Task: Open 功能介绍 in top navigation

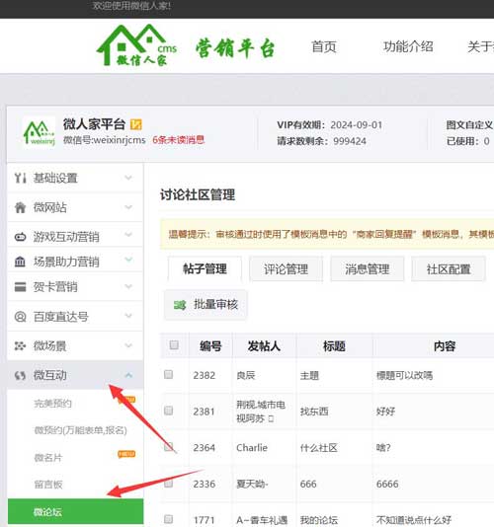Action: [x=408, y=46]
